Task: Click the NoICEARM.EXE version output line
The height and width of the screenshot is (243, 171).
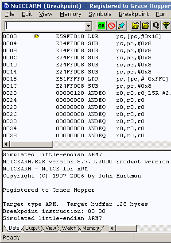Action: click(x=86, y=162)
